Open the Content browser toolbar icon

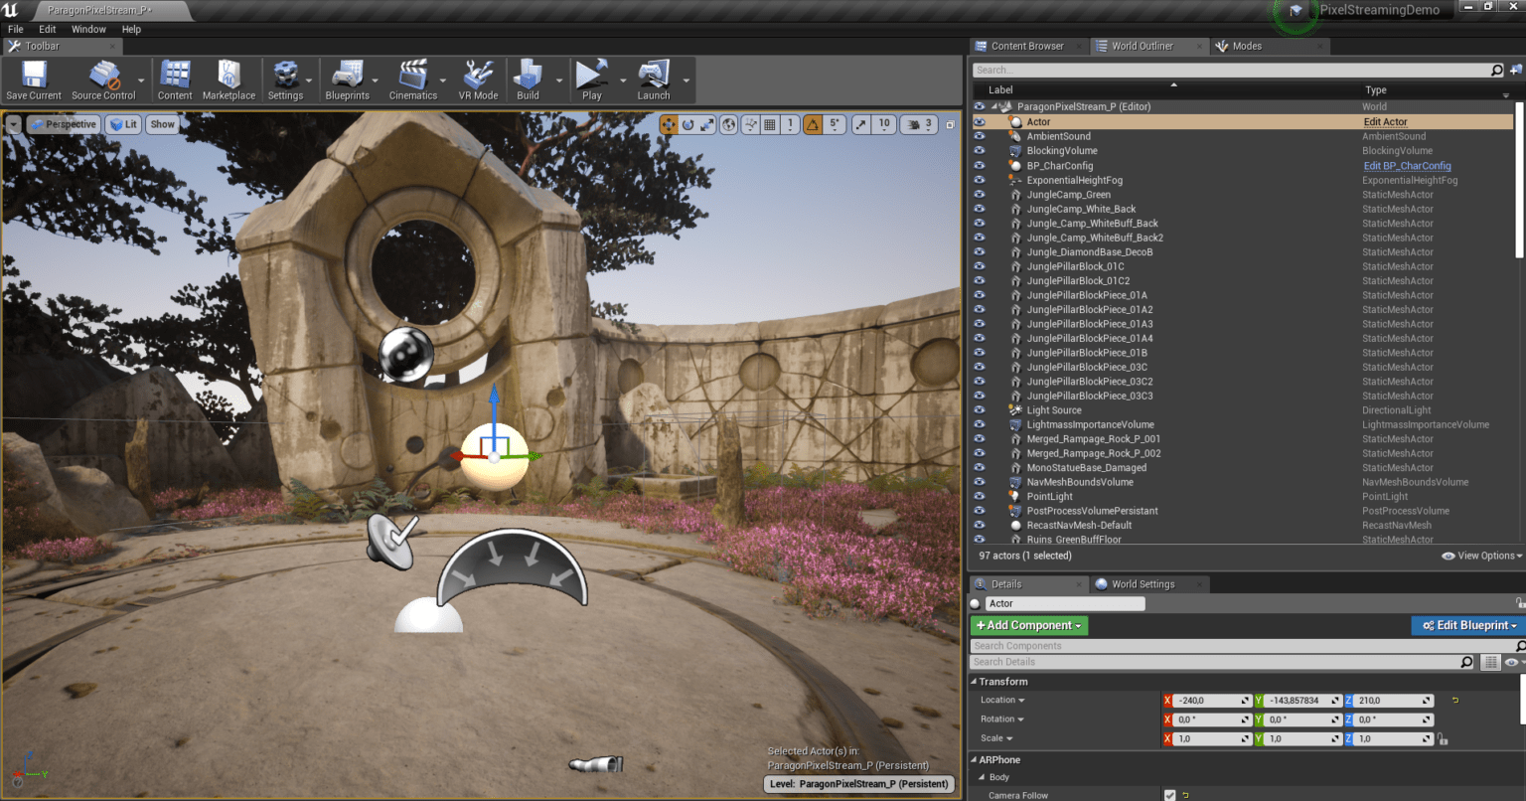tap(175, 80)
